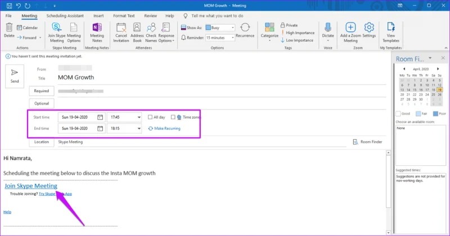The height and width of the screenshot is (236, 450).
Task: Open Zoom Settings gear
Action: click(x=369, y=30)
